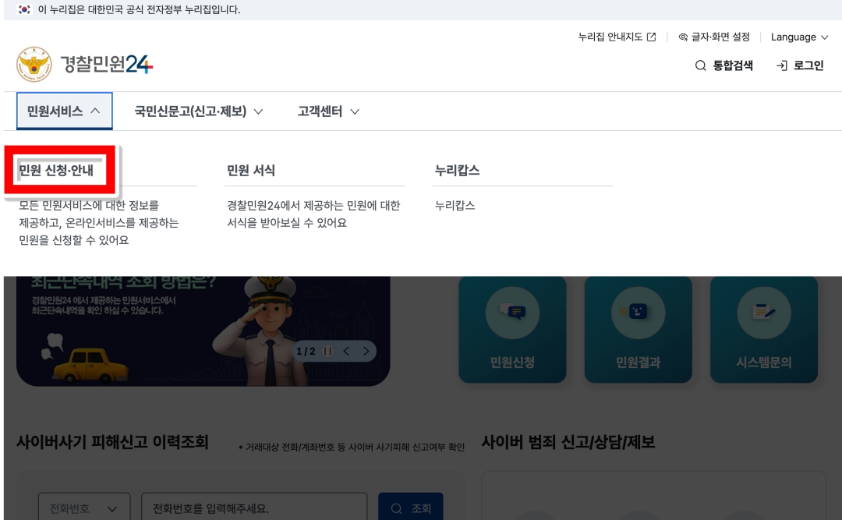
Task: Expand the Language dropdown
Action: [x=800, y=37]
